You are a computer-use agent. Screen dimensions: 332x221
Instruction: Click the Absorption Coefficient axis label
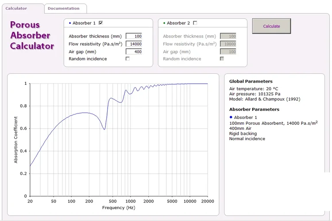(16, 140)
